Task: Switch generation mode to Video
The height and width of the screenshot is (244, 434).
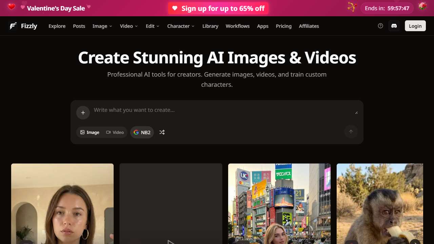Action: pyautogui.click(x=115, y=132)
